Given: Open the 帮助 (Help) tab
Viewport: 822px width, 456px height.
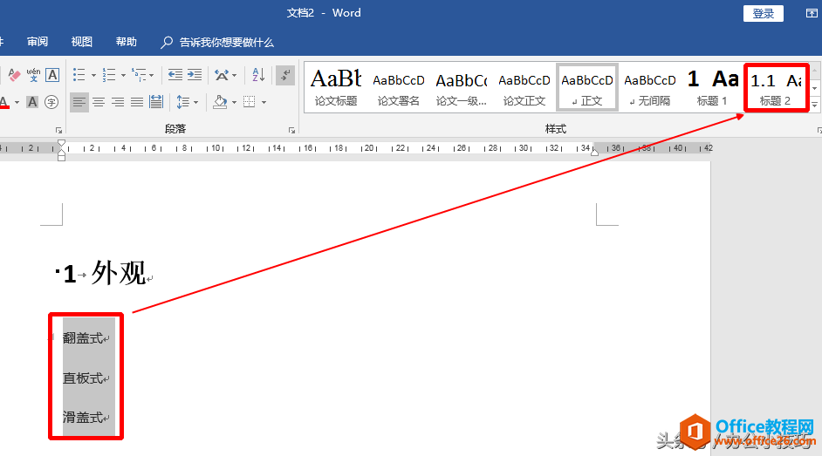Looking at the screenshot, I should (x=127, y=42).
